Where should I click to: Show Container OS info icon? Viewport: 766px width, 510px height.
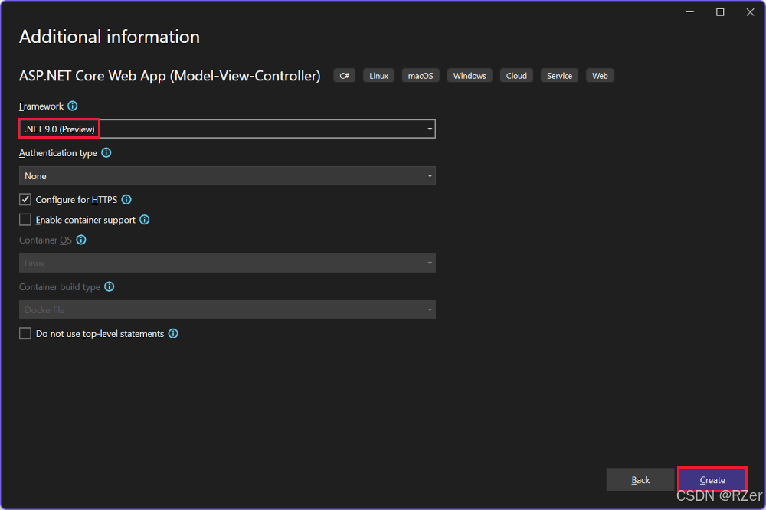[81, 240]
